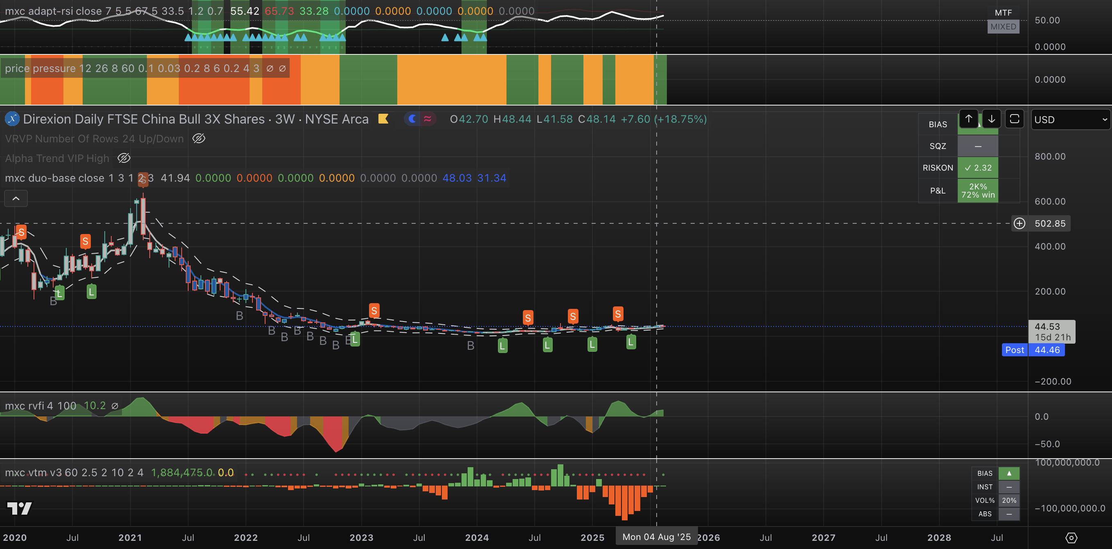
Task: Unhide the Alpha Trend VIP High indicator
Action: tap(124, 158)
